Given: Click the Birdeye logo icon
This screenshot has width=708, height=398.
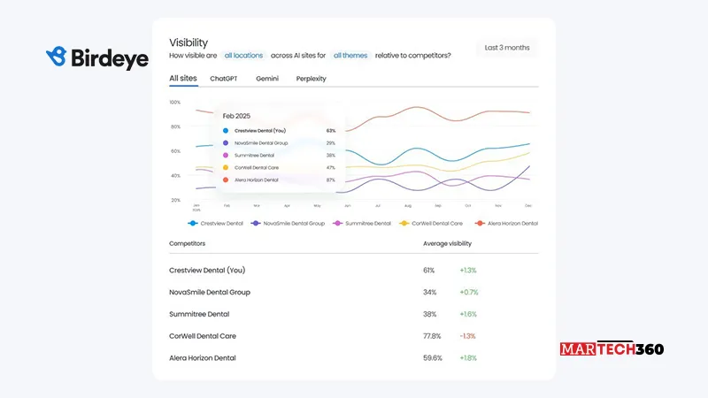Looking at the screenshot, I should [x=56, y=57].
